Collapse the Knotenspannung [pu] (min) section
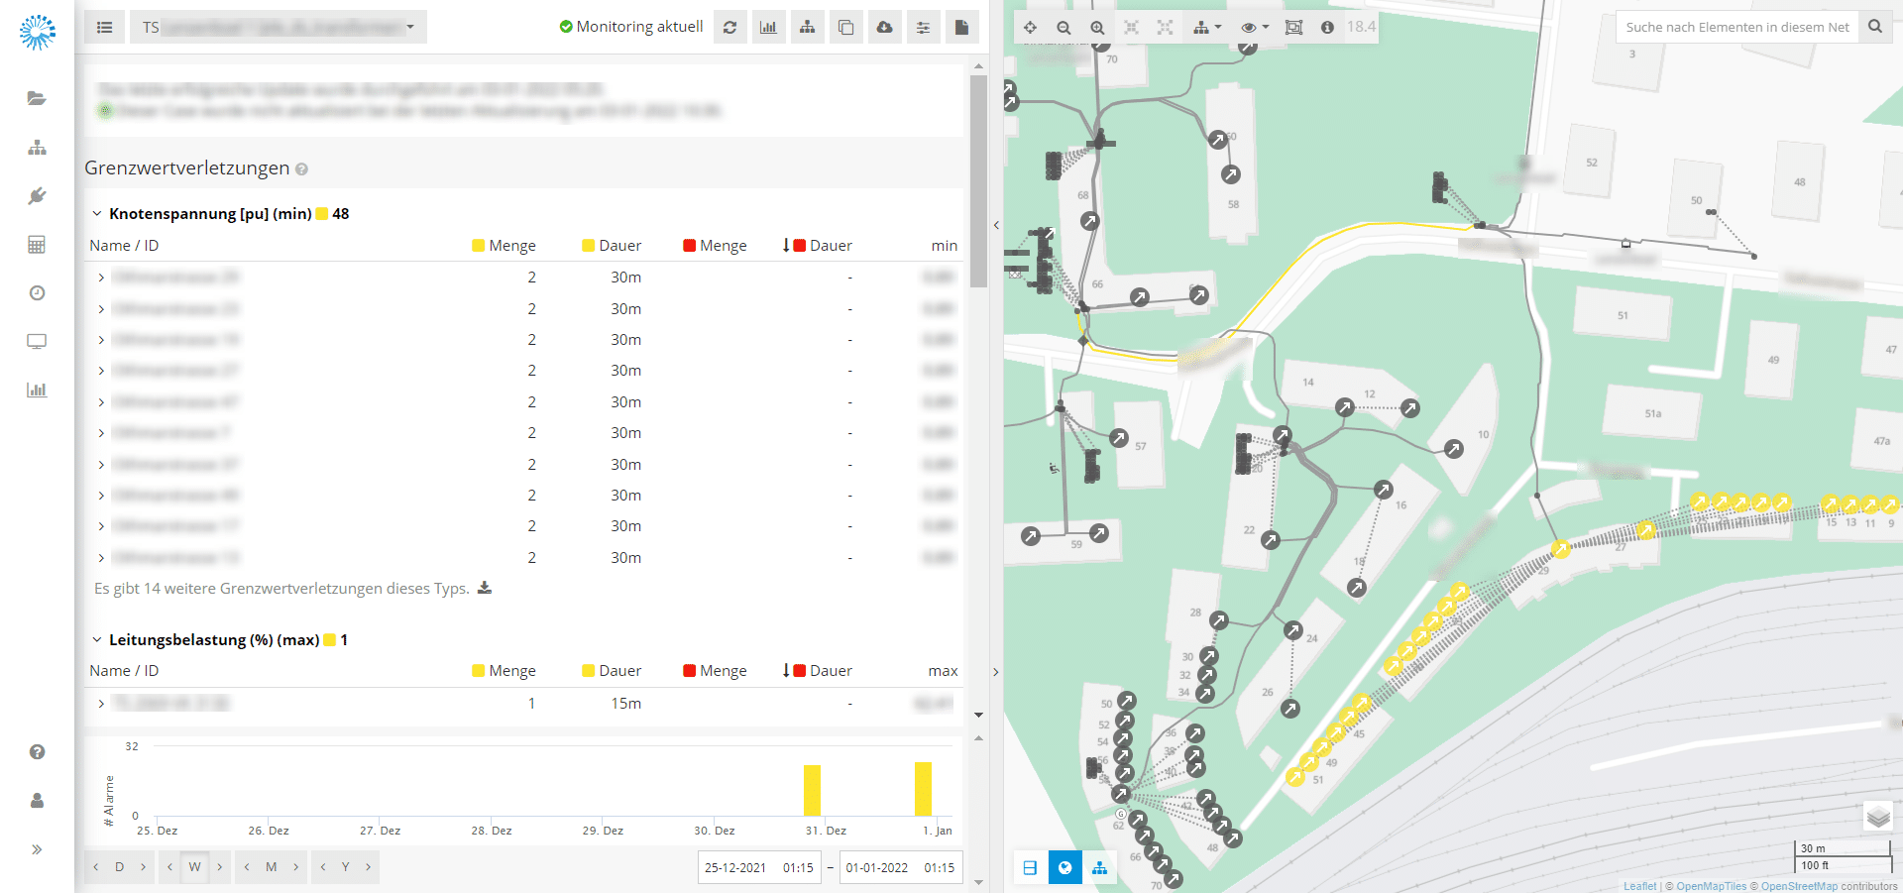Screen dimensions: 1903x893 (x=97, y=214)
